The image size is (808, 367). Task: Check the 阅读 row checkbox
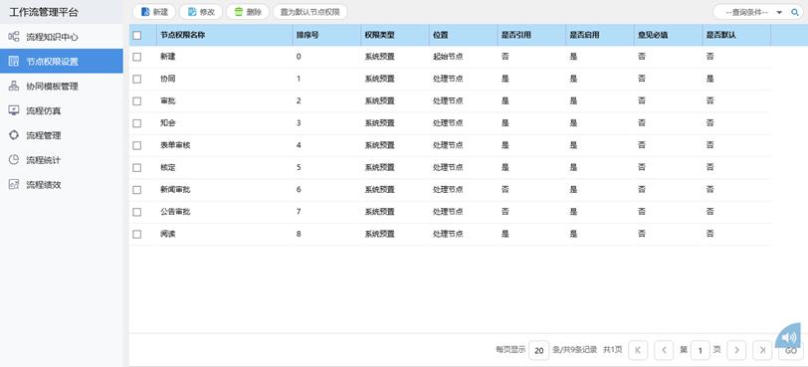(x=136, y=234)
